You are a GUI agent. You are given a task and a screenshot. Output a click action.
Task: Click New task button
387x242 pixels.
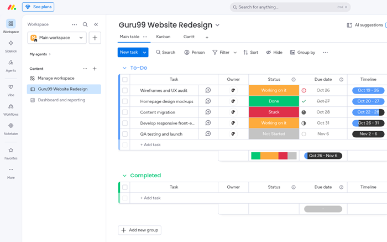pyautogui.click(x=129, y=53)
